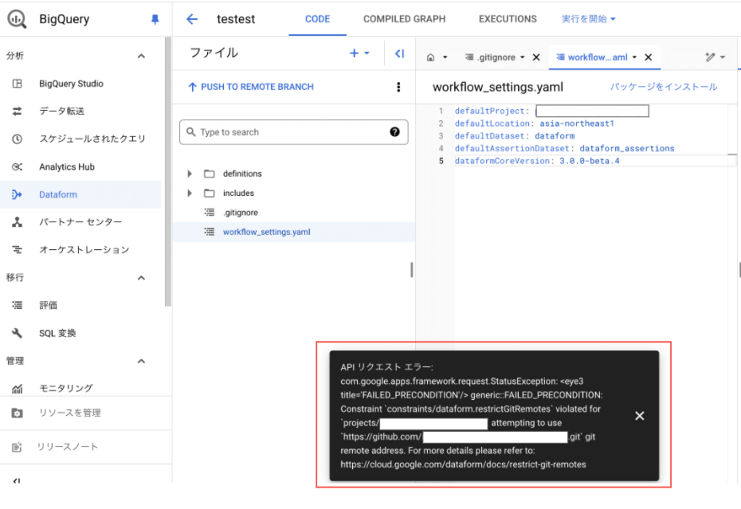This screenshot has width=741, height=509.
Task: Open the 実行を開始 dropdown
Action: [588, 19]
